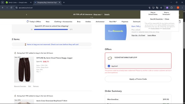Viewport: 185px width, 104px height.
Task: Open site information icon in address bar
Action: (x=16, y=8)
